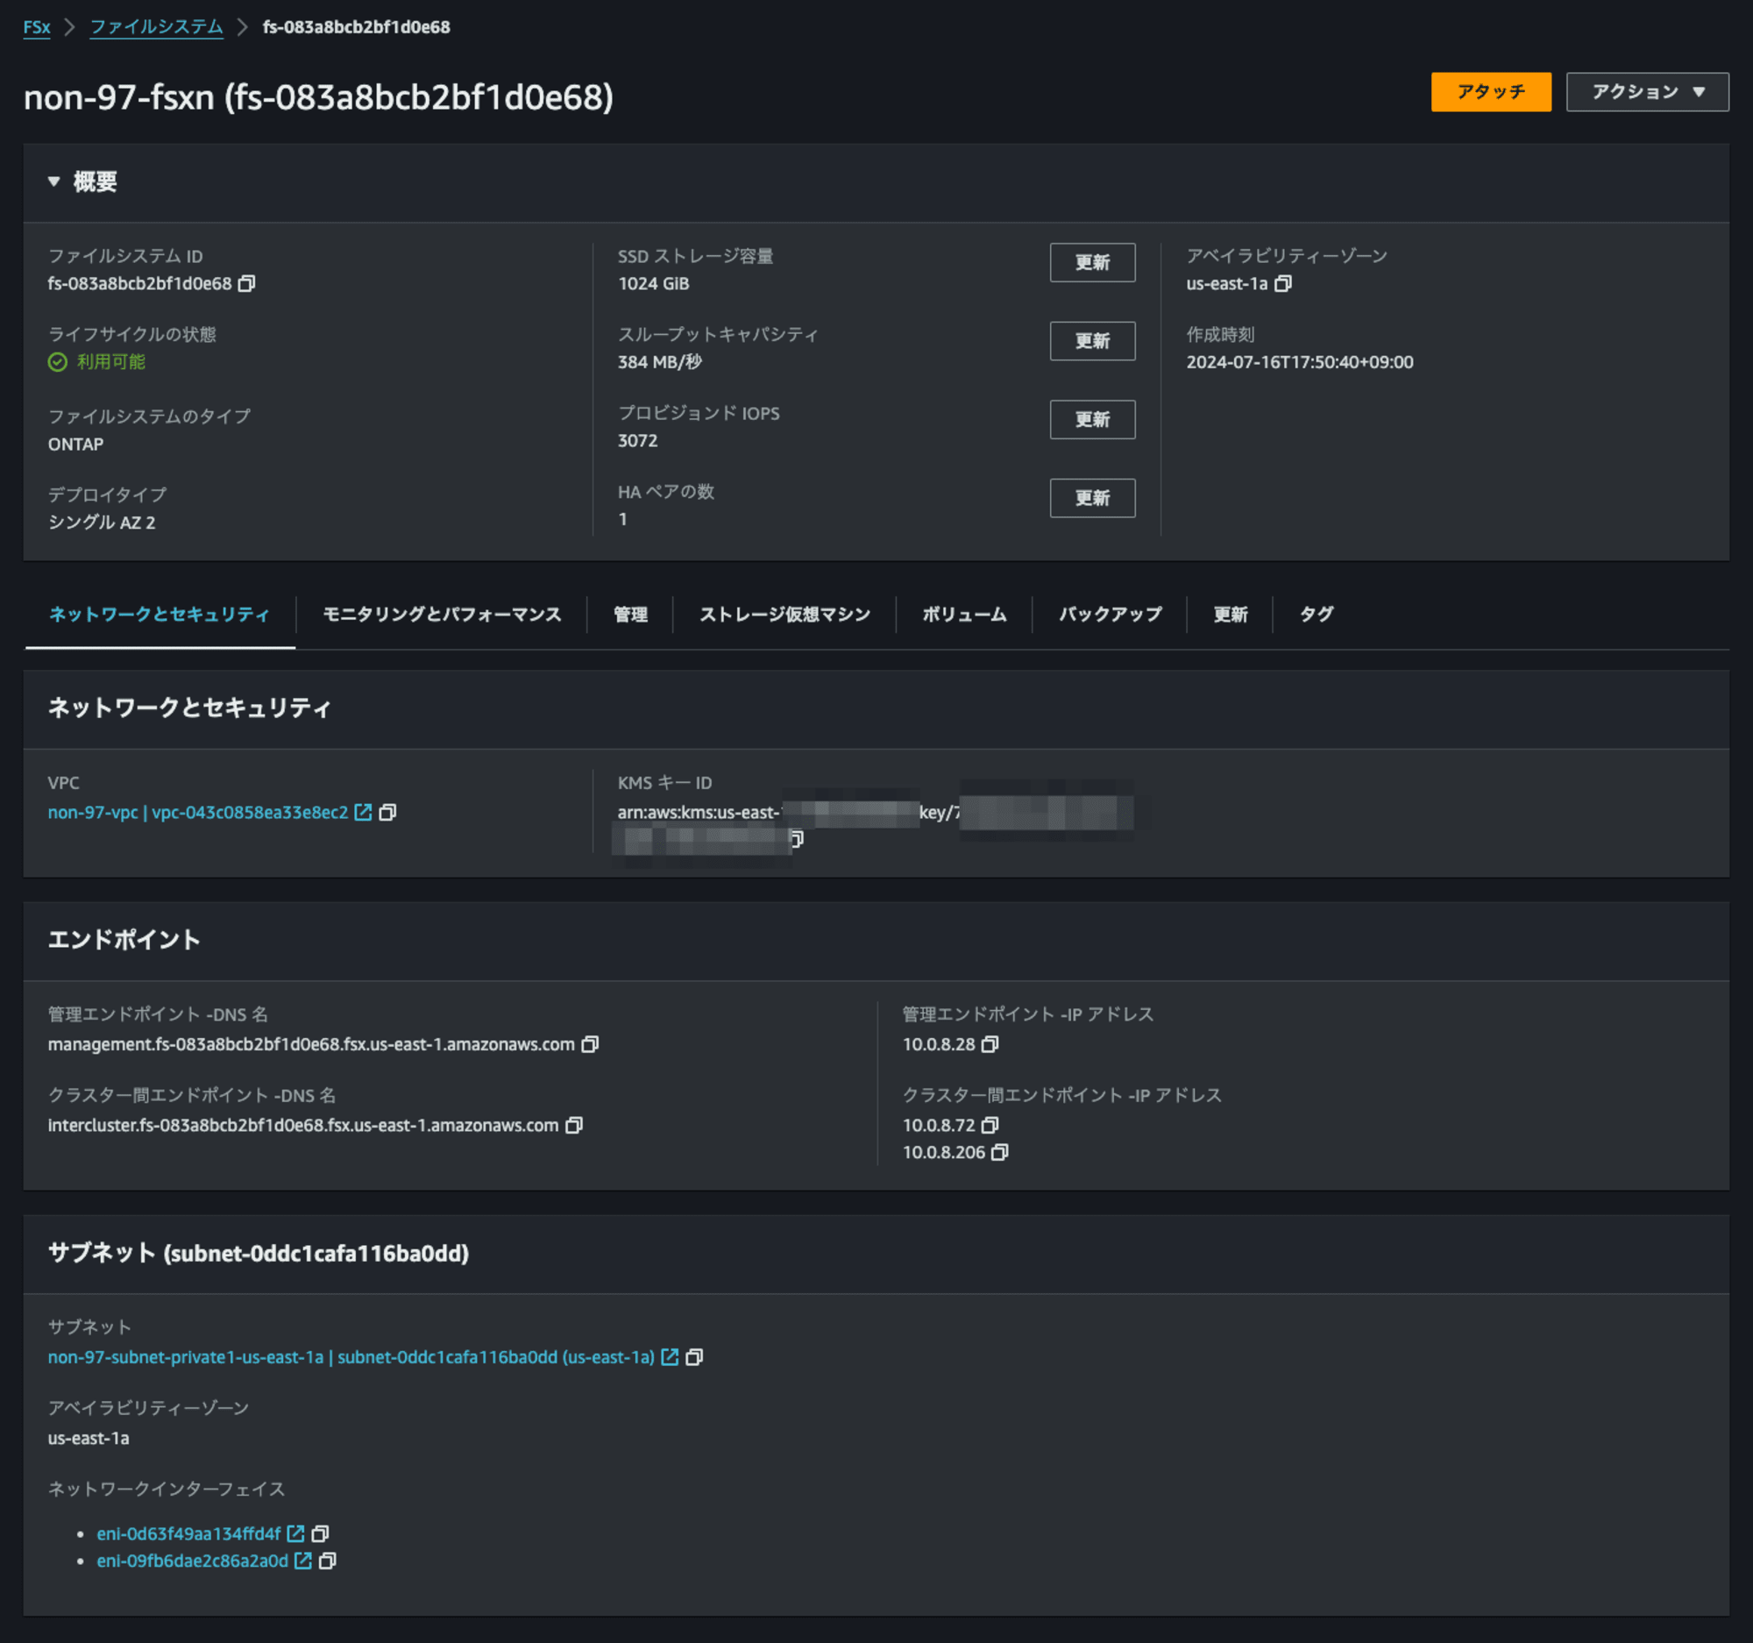This screenshot has height=1643, width=1753.
Task: Click management.fs-083a8bcb2bf1d0e68 DNS name text
Action: click(x=311, y=1043)
